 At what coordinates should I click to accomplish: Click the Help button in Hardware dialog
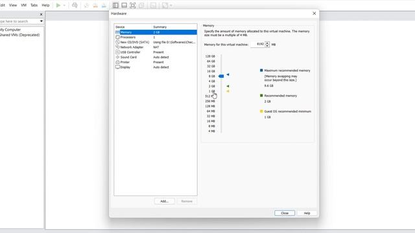[x=307, y=213]
